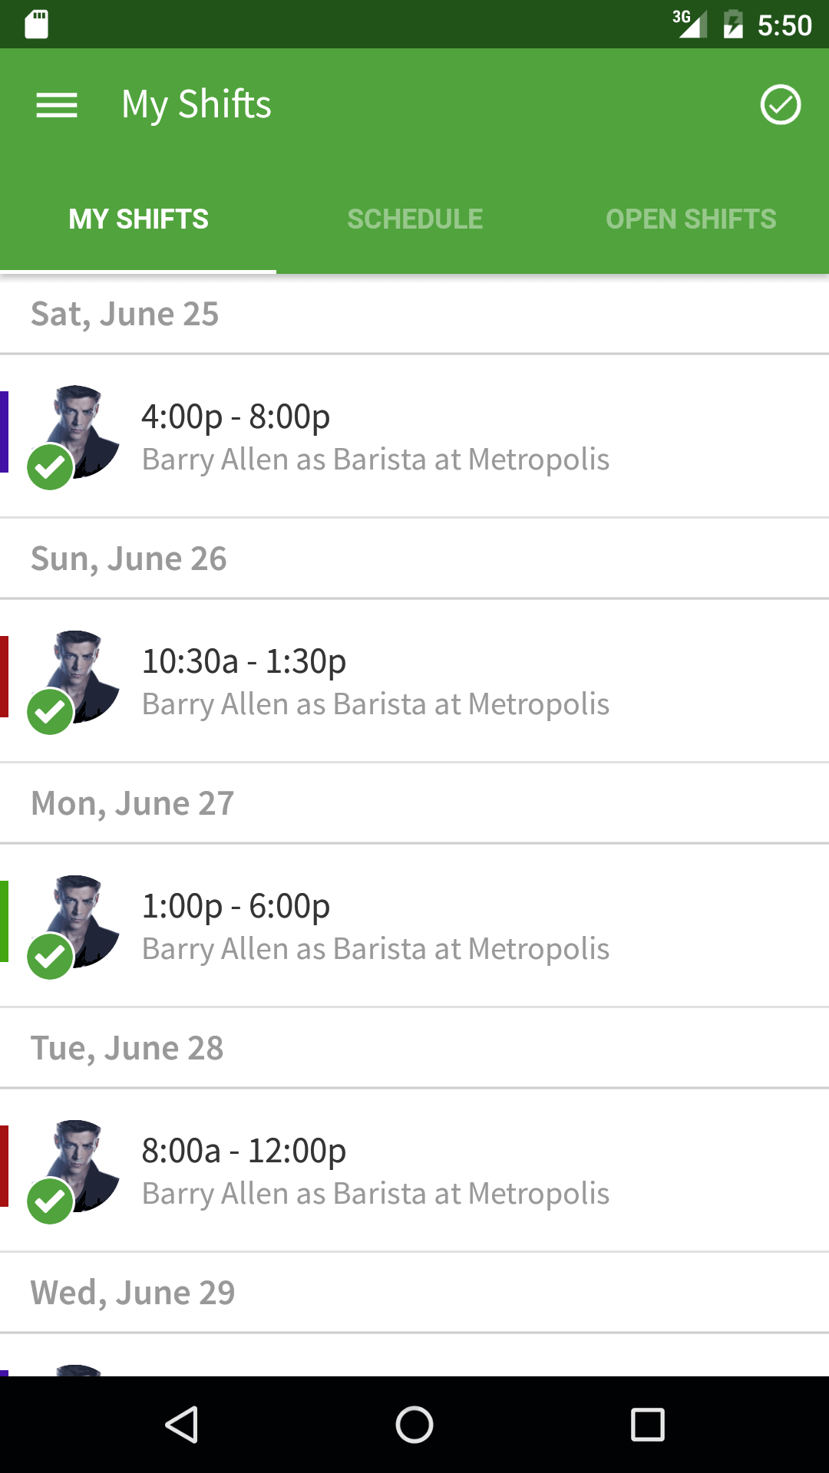This screenshot has width=829, height=1473.
Task: Switch to the Schedule tab
Action: click(x=414, y=219)
